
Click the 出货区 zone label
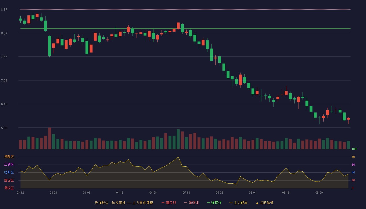9,165
